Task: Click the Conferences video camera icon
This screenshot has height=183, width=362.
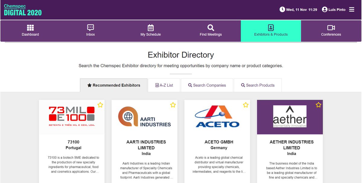Action: [x=331, y=28]
